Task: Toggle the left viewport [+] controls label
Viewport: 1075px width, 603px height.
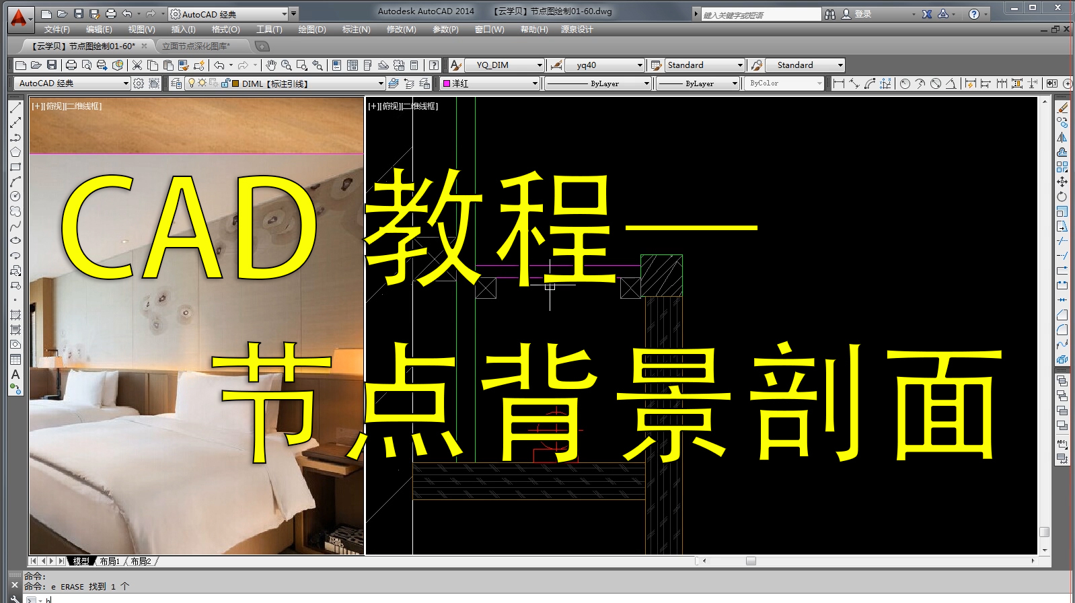Action: click(36, 106)
